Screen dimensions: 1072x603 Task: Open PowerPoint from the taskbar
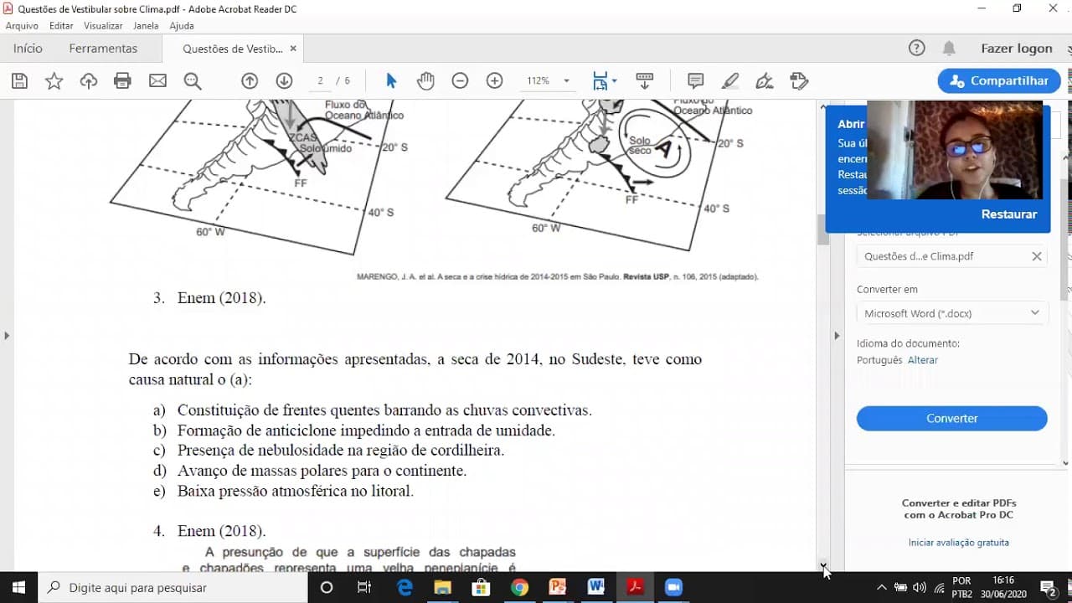pos(558,588)
